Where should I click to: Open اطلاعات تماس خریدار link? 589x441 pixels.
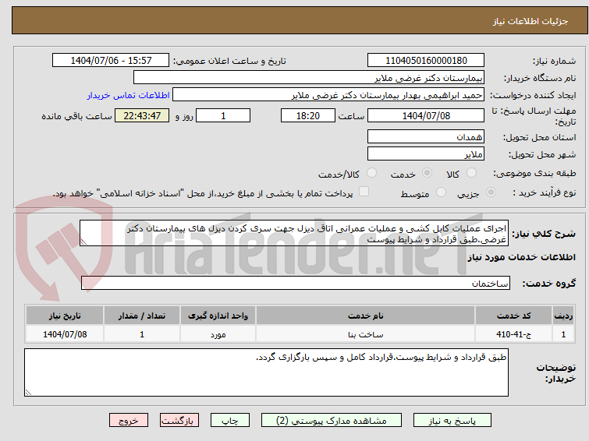(x=129, y=95)
